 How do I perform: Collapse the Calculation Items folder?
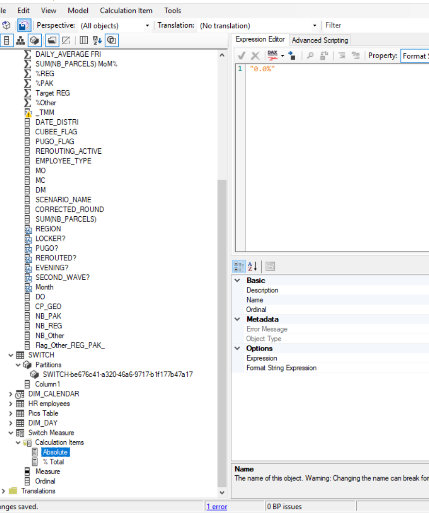click(x=18, y=443)
